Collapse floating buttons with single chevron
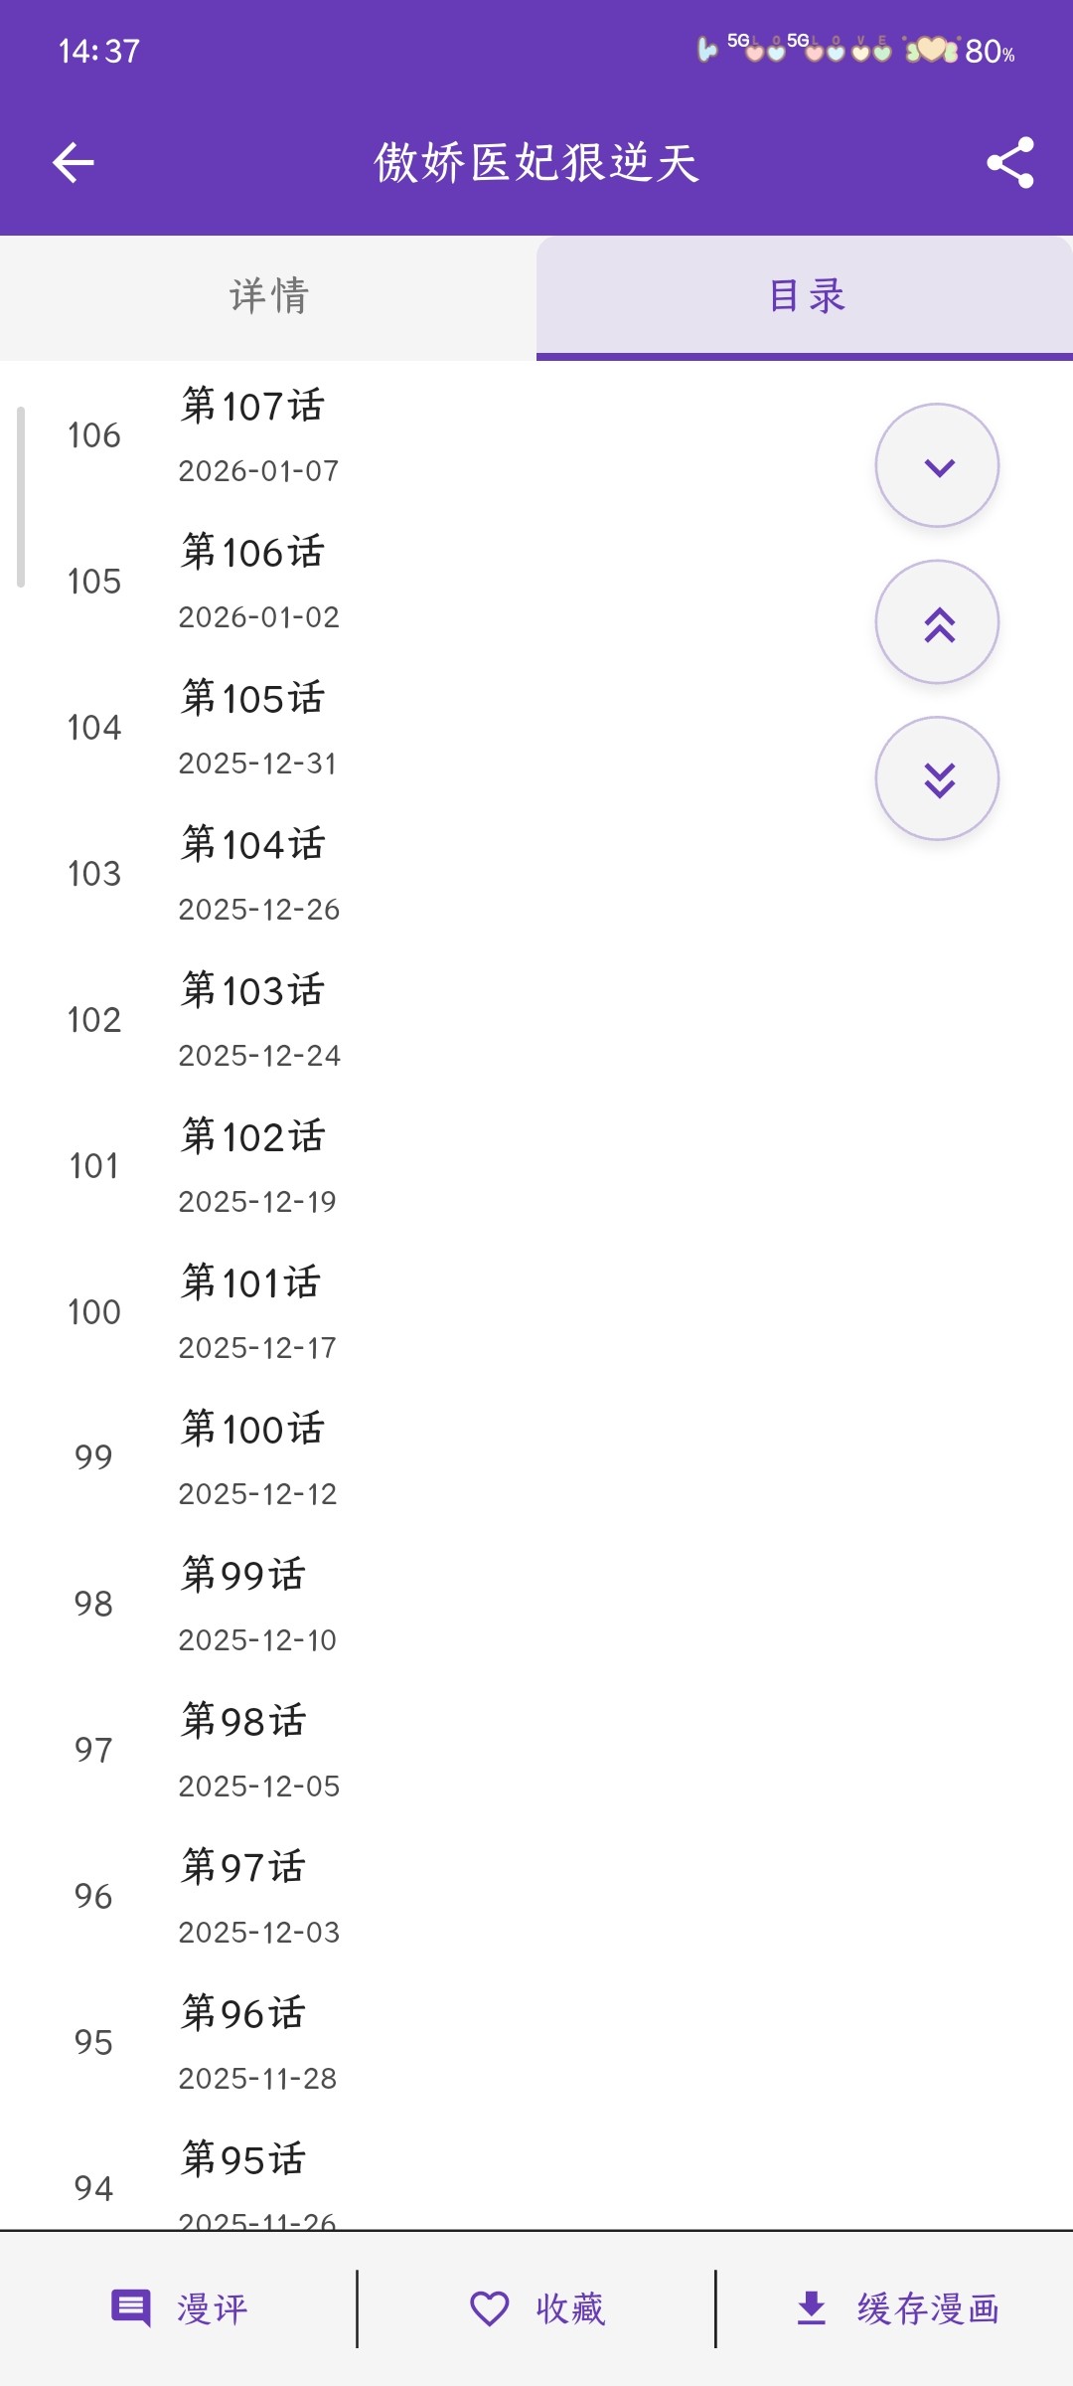The image size is (1073, 2386). tap(937, 465)
